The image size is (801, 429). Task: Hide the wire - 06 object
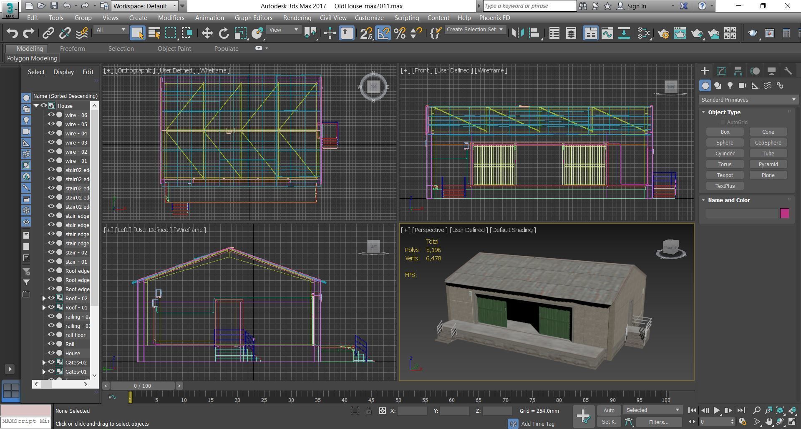tap(51, 115)
